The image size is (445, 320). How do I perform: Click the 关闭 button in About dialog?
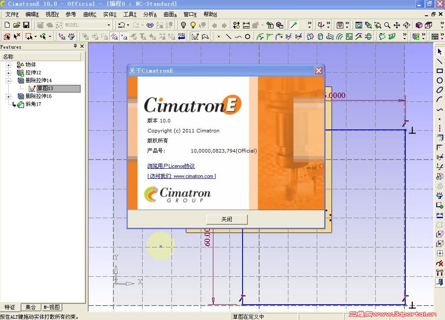click(227, 219)
